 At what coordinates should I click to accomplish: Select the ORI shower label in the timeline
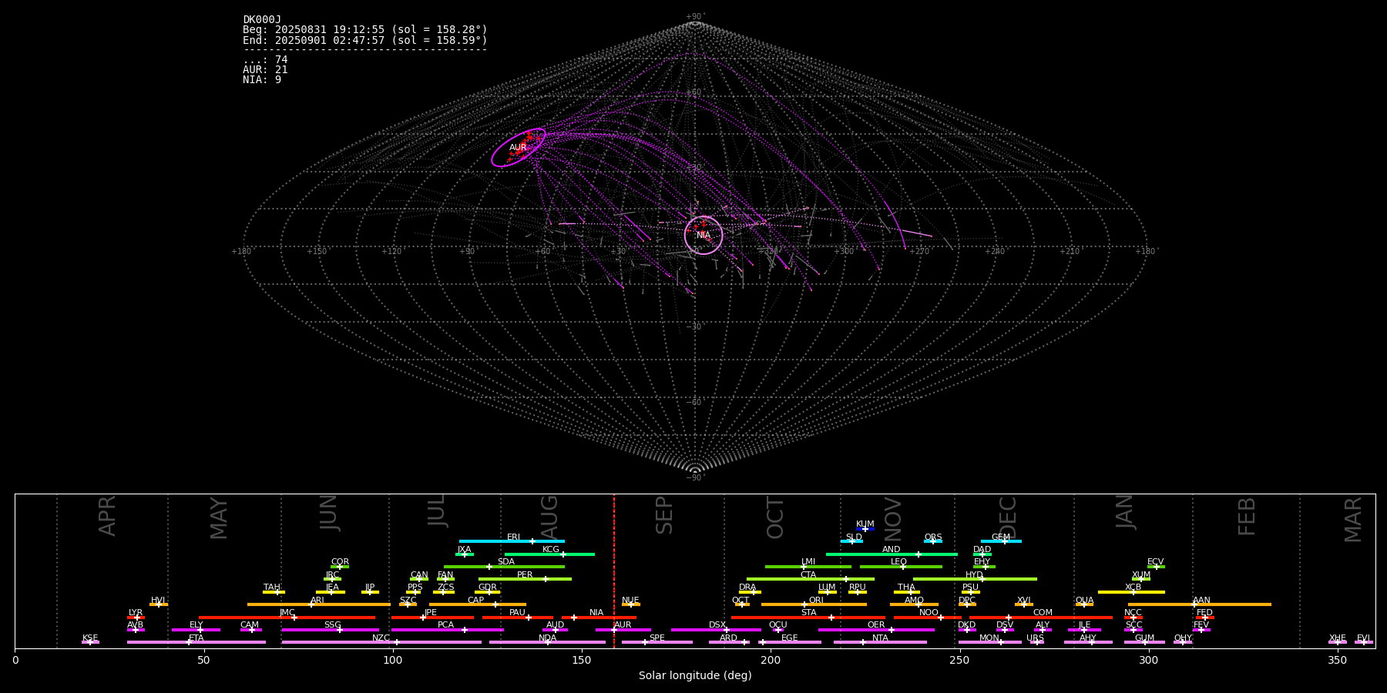(816, 600)
